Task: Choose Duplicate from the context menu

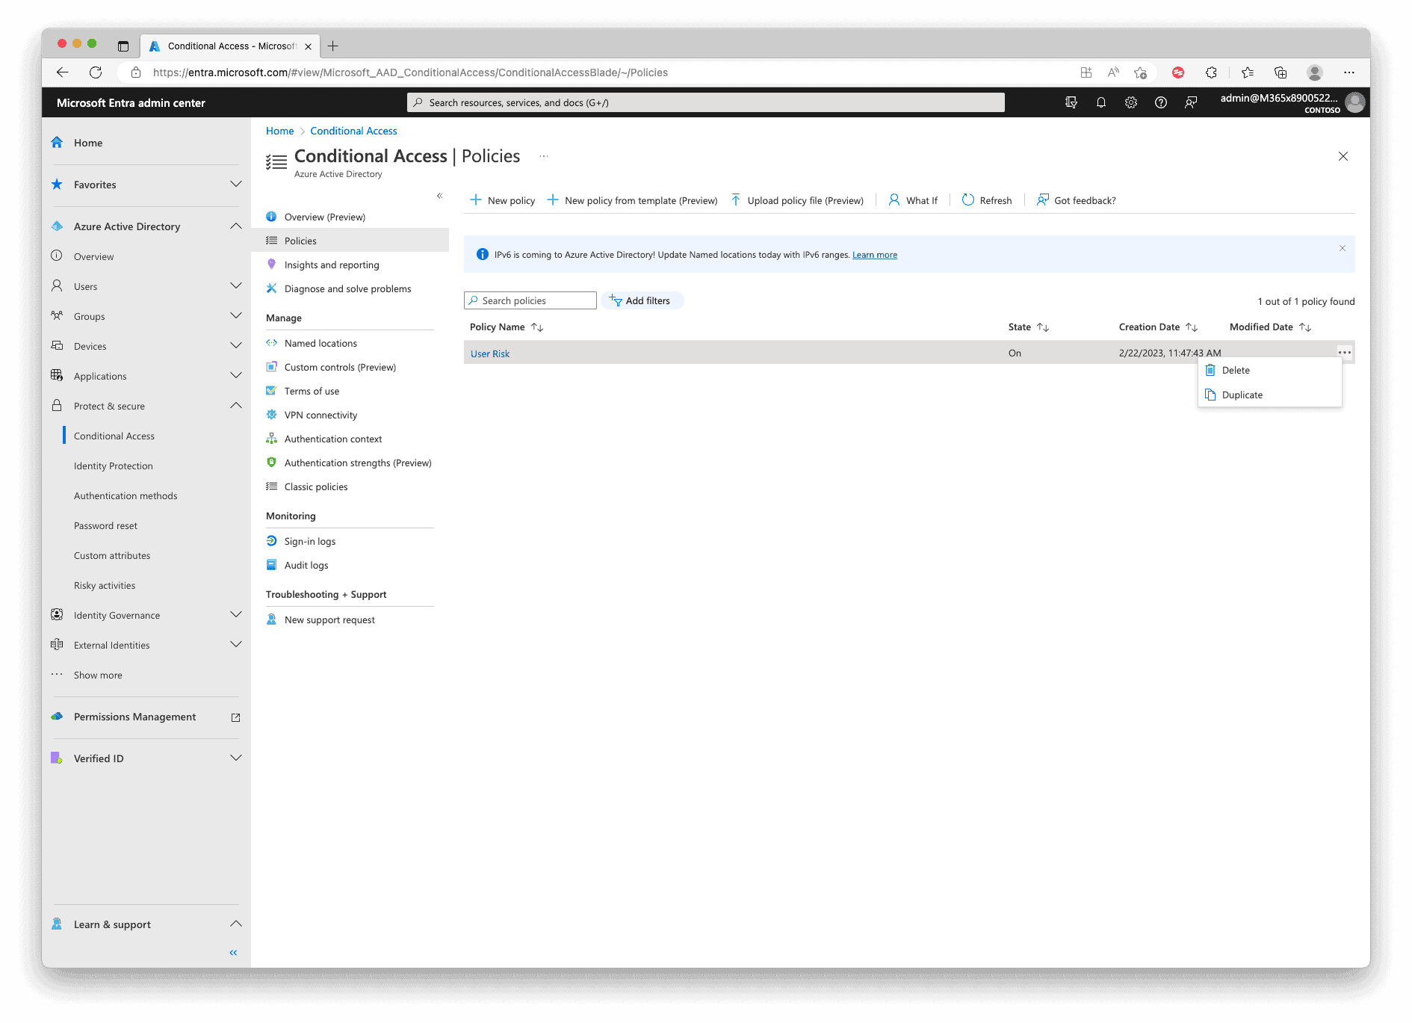Action: coord(1242,395)
